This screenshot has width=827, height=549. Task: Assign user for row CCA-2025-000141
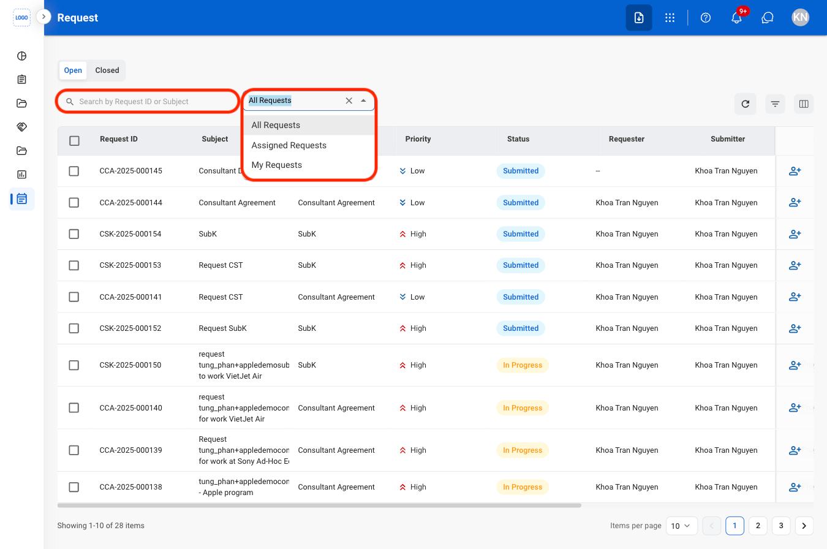pyautogui.click(x=795, y=297)
